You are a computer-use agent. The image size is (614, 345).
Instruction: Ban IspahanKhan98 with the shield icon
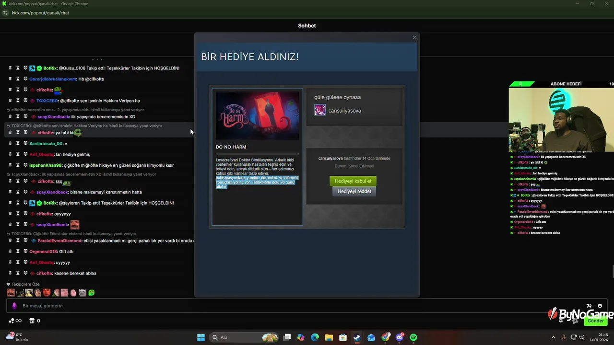(25, 165)
